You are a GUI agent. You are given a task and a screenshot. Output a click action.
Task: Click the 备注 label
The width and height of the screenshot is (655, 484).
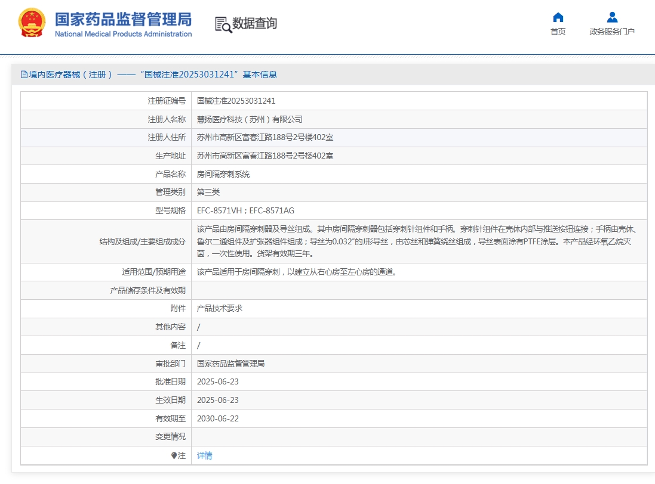[177, 345]
